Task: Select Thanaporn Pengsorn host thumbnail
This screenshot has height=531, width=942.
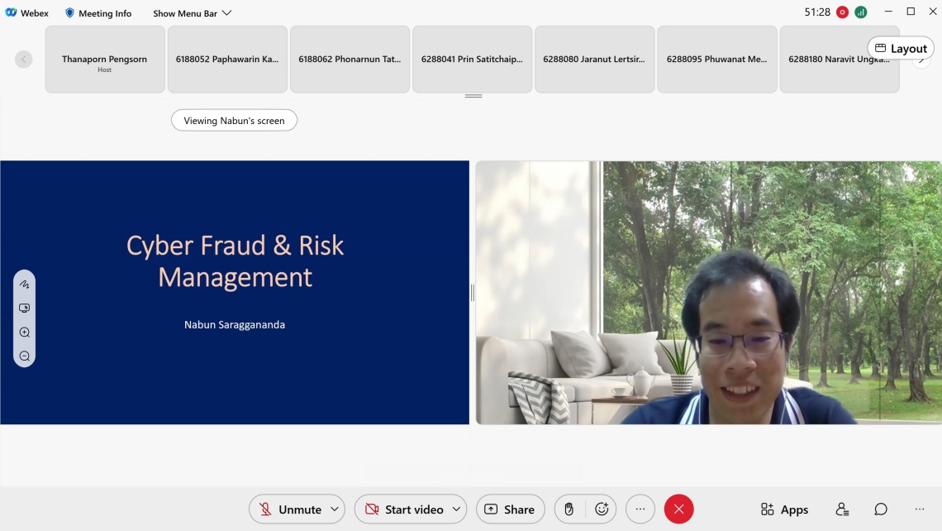Action: (x=104, y=60)
